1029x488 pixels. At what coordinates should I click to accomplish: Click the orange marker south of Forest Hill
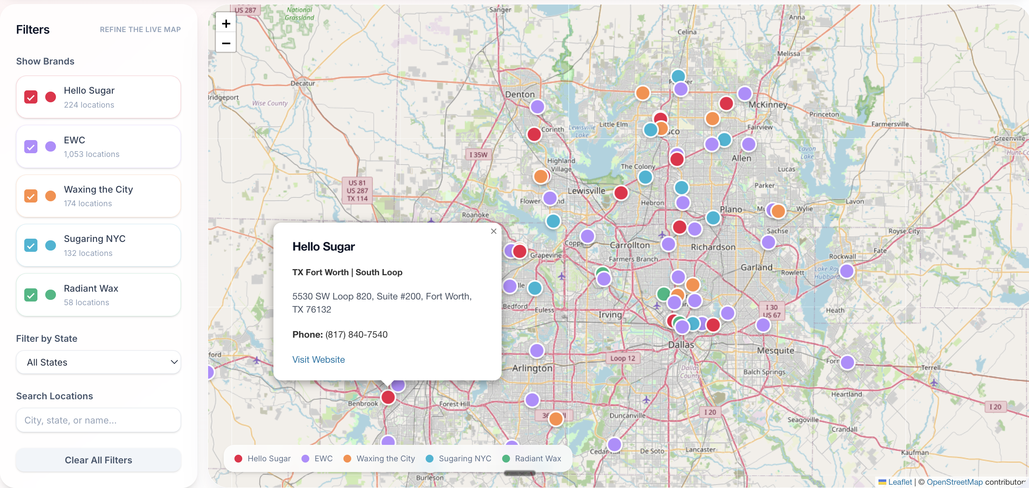click(x=556, y=419)
